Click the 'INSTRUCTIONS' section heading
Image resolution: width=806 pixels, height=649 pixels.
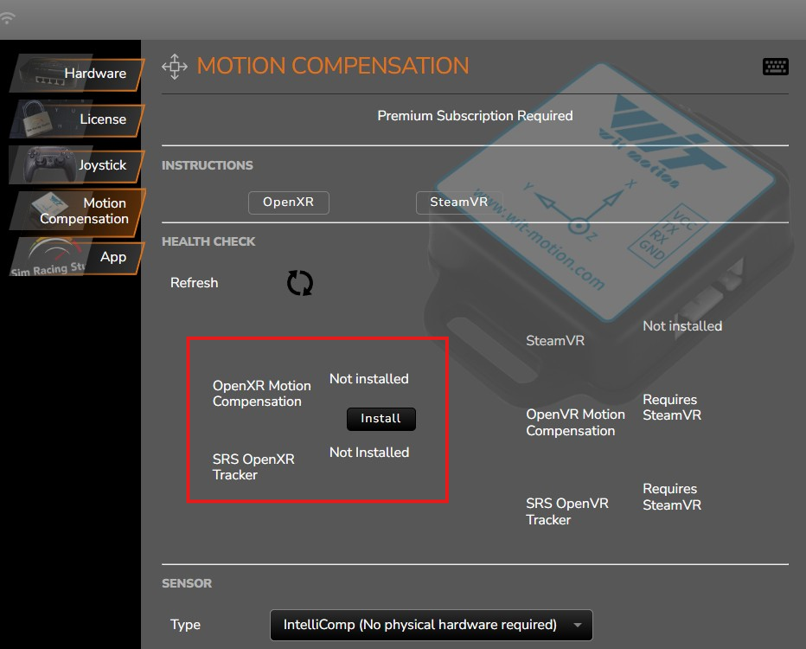[x=208, y=165]
